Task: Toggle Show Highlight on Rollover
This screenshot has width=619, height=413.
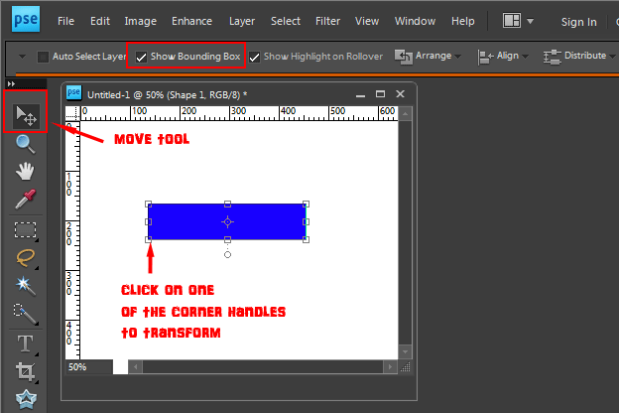Action: tap(254, 57)
